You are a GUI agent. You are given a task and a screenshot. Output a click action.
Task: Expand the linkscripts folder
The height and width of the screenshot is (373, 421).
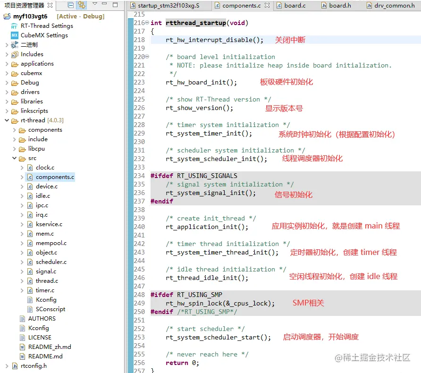[x=7, y=111]
